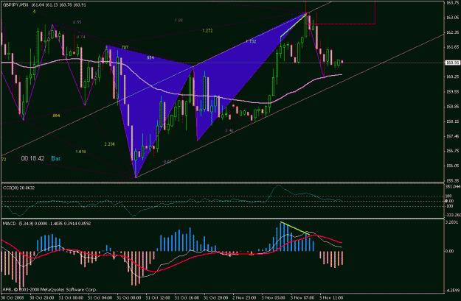This screenshot has width=461, height=301.
Task: Click the 2 Nov 23:00 time axis label
Action: pos(245,298)
